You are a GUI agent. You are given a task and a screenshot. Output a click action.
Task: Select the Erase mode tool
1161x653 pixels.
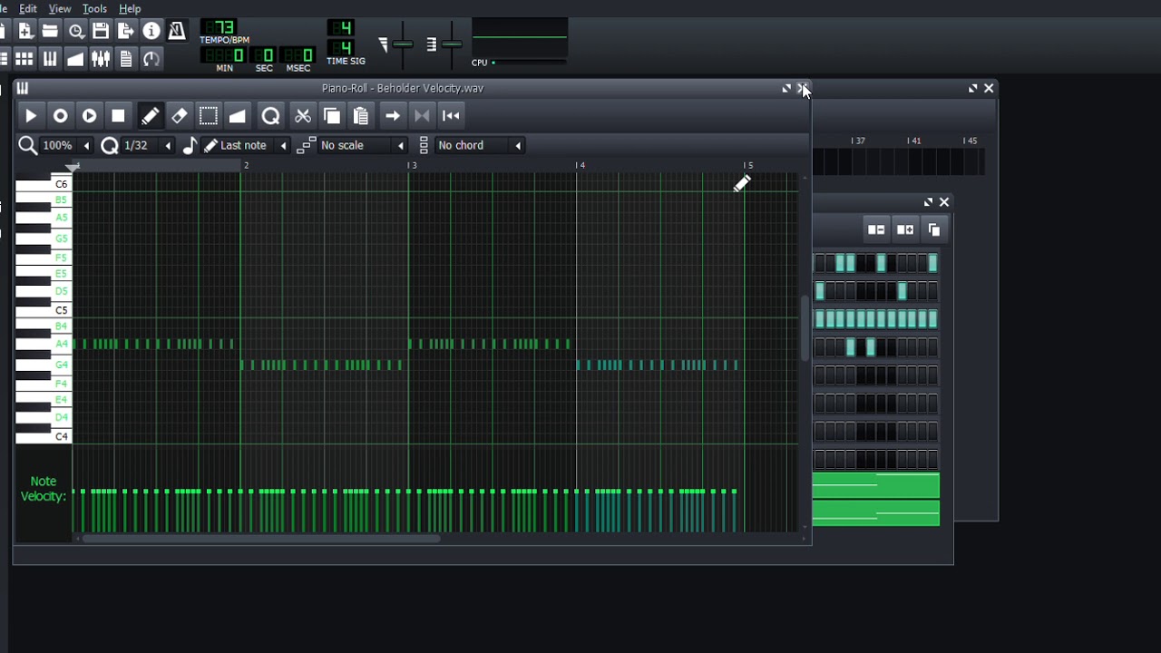tap(180, 115)
